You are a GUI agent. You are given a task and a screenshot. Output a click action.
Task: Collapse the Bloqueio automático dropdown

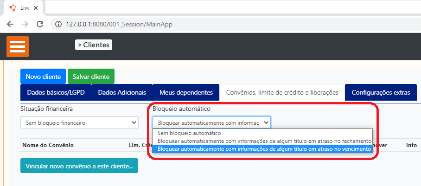pyautogui.click(x=211, y=122)
